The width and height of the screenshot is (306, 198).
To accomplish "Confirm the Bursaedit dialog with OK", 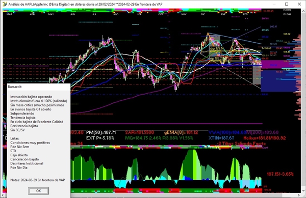I will pos(38,191).
